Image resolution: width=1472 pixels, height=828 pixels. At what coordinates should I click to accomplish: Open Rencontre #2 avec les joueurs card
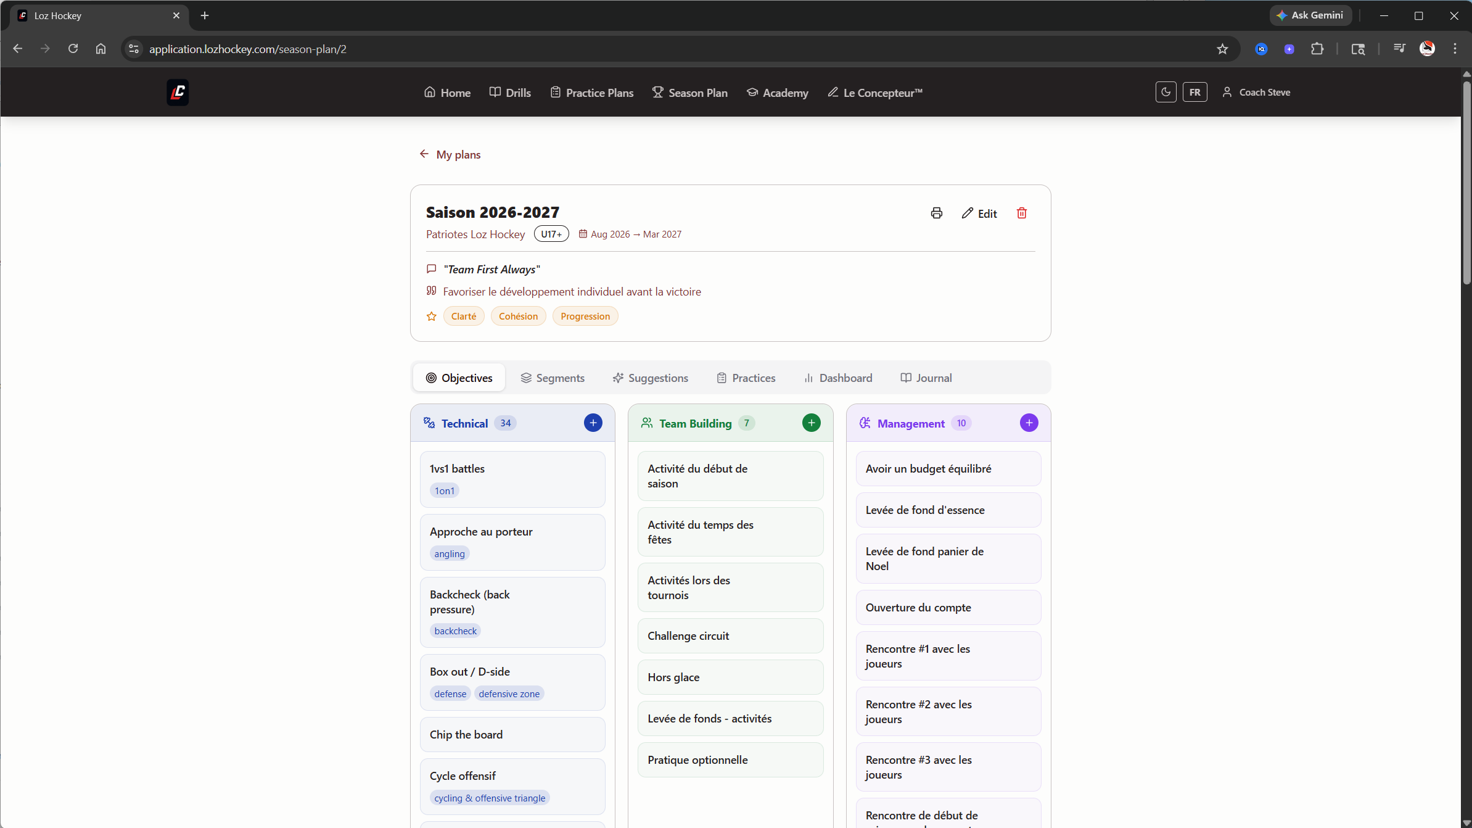coord(948,711)
